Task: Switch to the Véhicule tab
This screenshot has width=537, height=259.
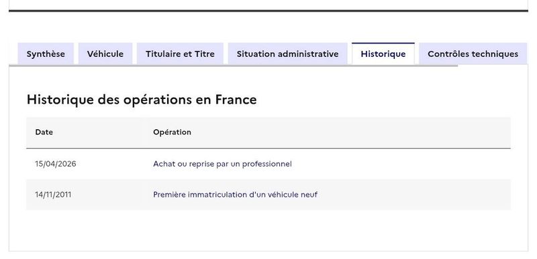Action: [105, 54]
